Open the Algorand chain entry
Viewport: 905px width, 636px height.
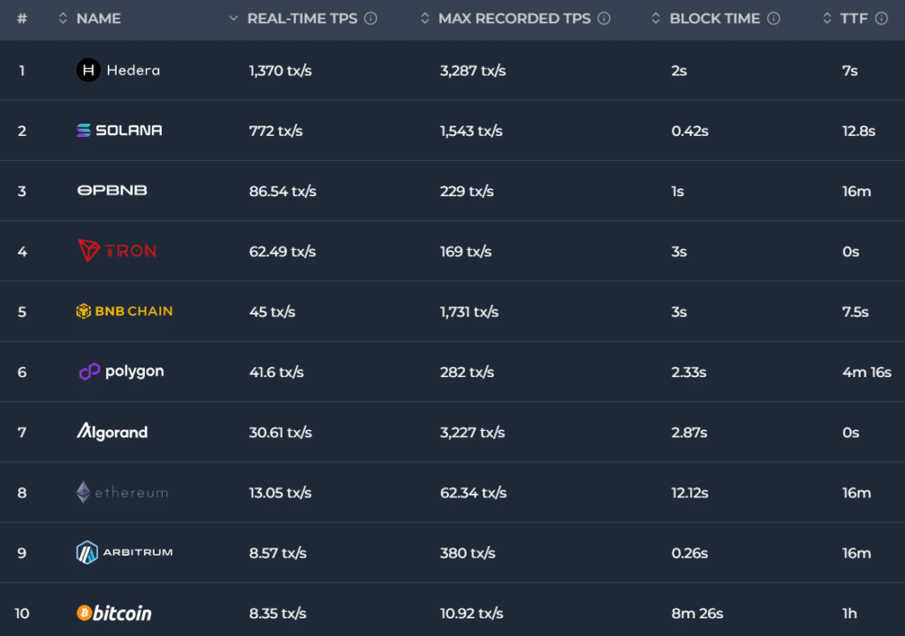pos(112,432)
